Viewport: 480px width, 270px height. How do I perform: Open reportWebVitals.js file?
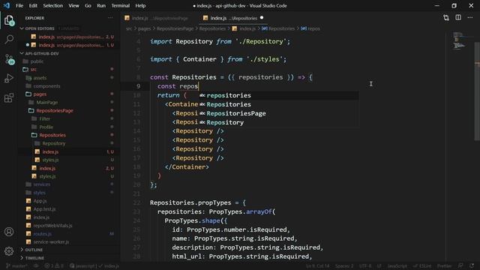point(53,226)
